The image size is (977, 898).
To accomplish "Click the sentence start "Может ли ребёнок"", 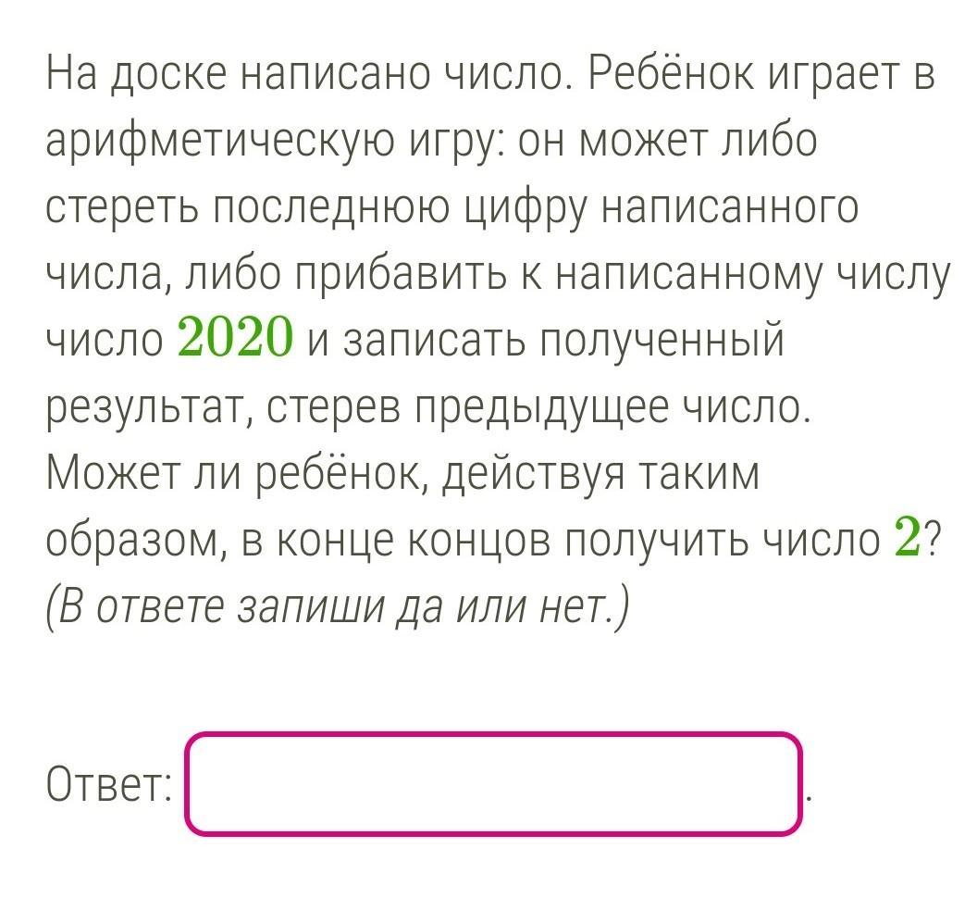I will pyautogui.click(x=238, y=475).
